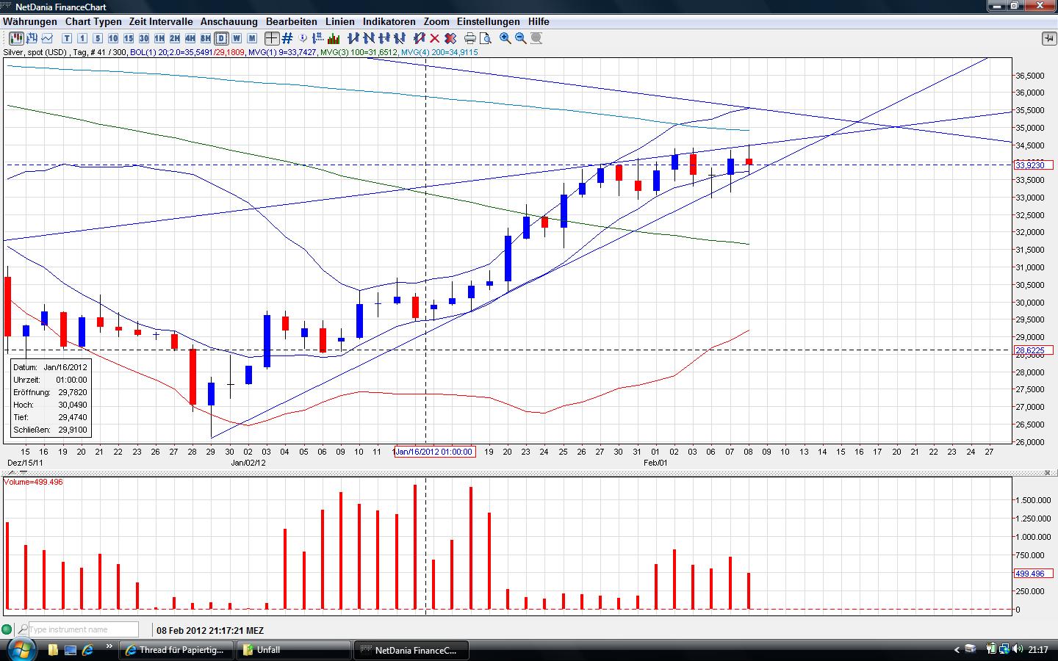
Task: Open print preview icon
Action: coord(486,38)
